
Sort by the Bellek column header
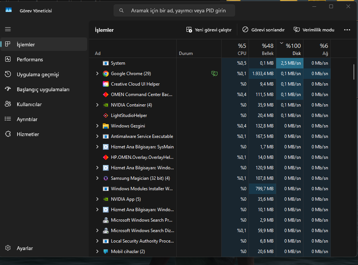[262, 49]
